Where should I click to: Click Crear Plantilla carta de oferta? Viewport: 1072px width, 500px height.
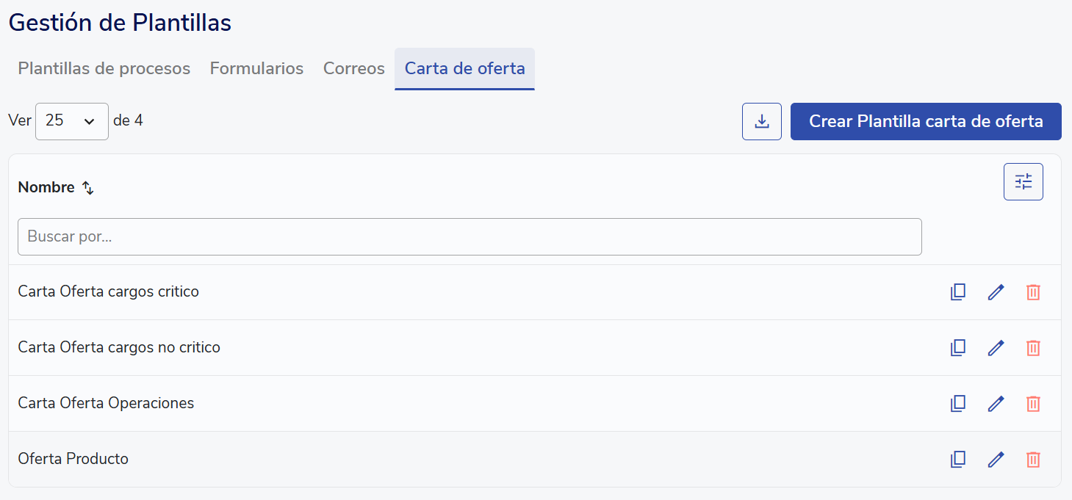(926, 121)
